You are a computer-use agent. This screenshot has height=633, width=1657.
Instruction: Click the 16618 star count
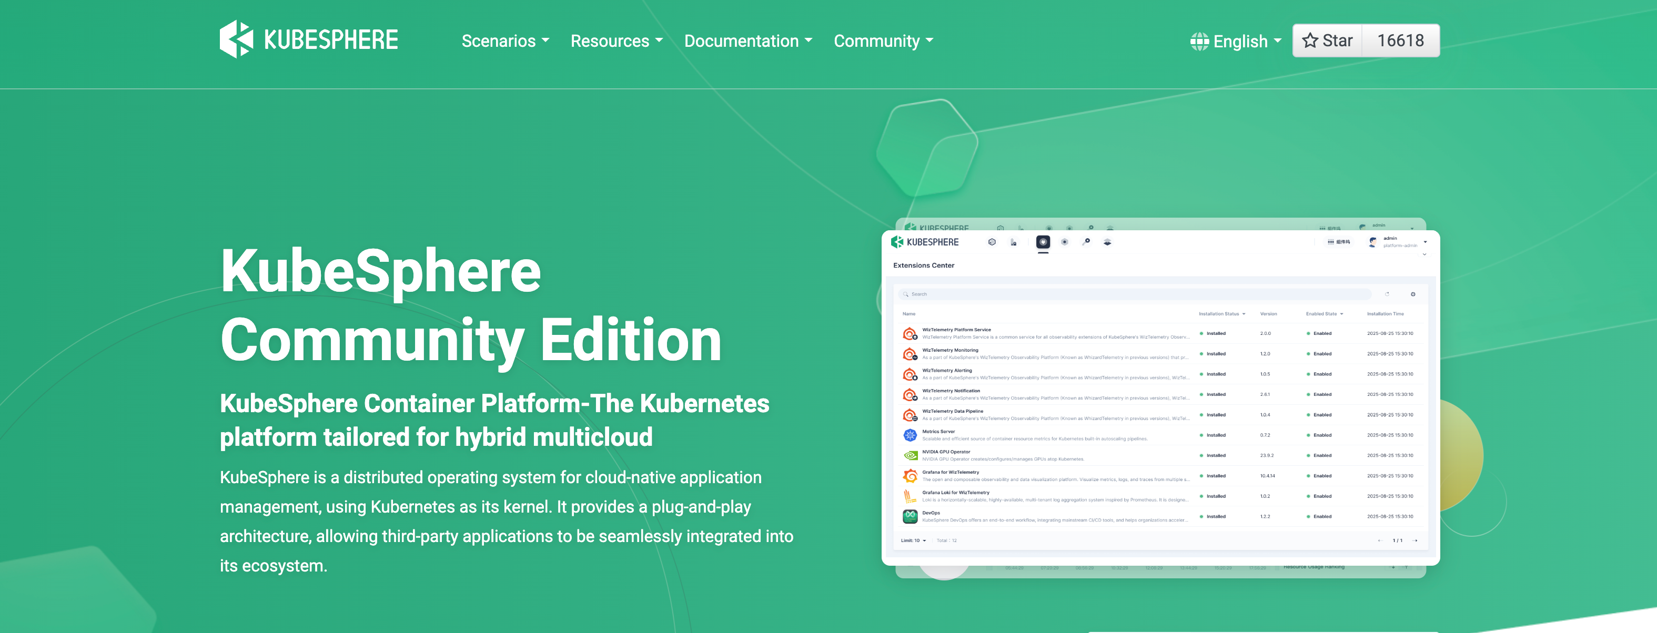pyautogui.click(x=1400, y=40)
